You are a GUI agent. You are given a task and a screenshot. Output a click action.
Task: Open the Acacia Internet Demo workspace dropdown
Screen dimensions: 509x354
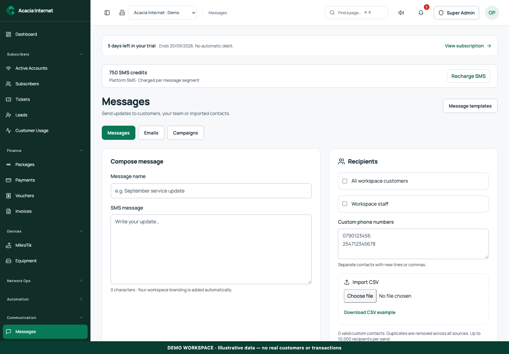(162, 13)
